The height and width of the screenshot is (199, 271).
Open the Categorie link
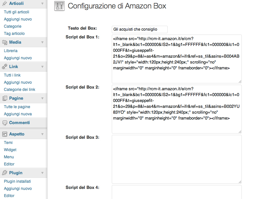[13, 26]
